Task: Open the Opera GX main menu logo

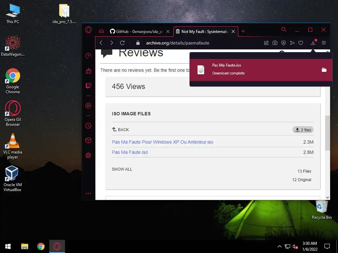Action: click(88, 29)
